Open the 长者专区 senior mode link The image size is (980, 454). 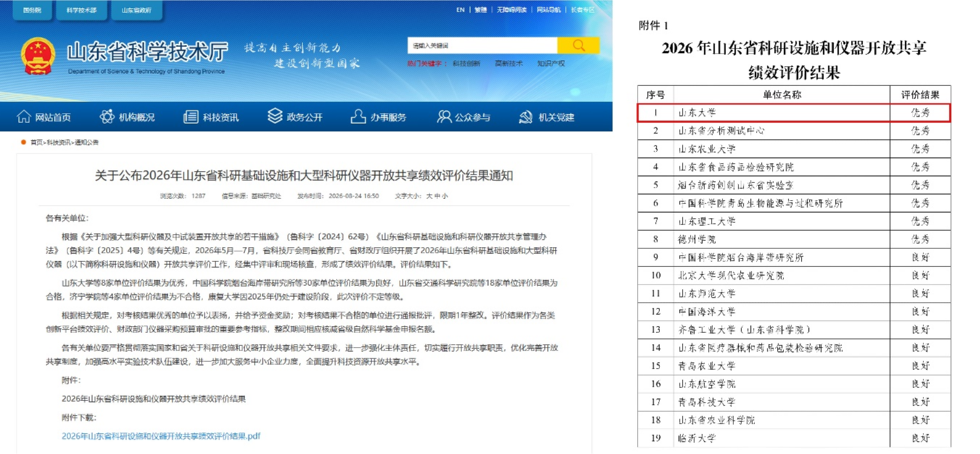click(x=582, y=10)
